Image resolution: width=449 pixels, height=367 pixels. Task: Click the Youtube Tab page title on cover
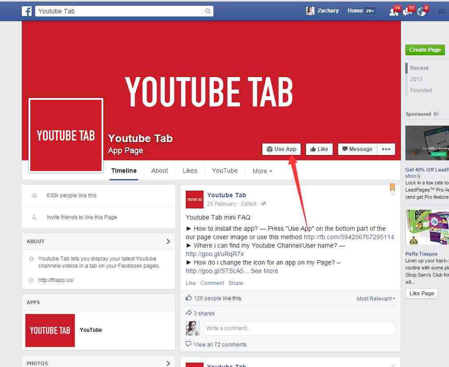(140, 138)
